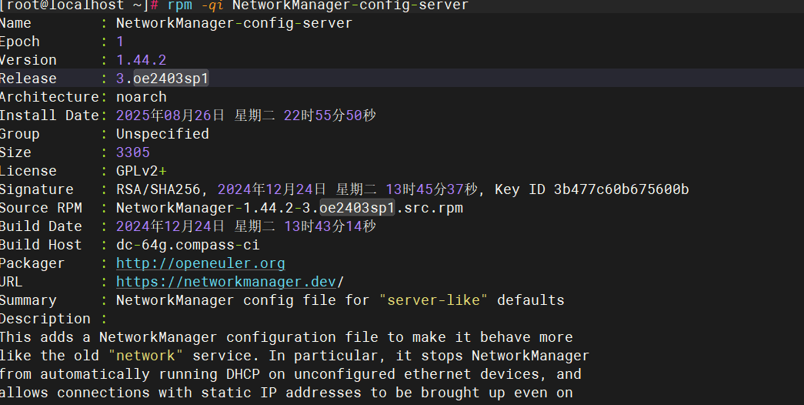Click the time 22时55分50秒 in Install Date
Image resolution: width=804 pixels, height=405 pixels.
330,115
